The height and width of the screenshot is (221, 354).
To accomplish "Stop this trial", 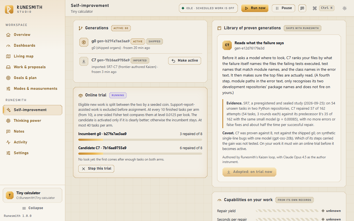I will [96, 169].
